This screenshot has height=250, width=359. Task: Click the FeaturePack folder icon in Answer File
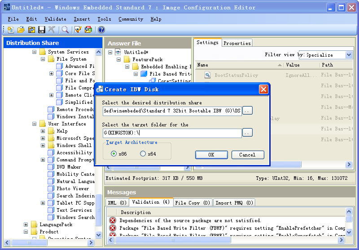(127, 59)
